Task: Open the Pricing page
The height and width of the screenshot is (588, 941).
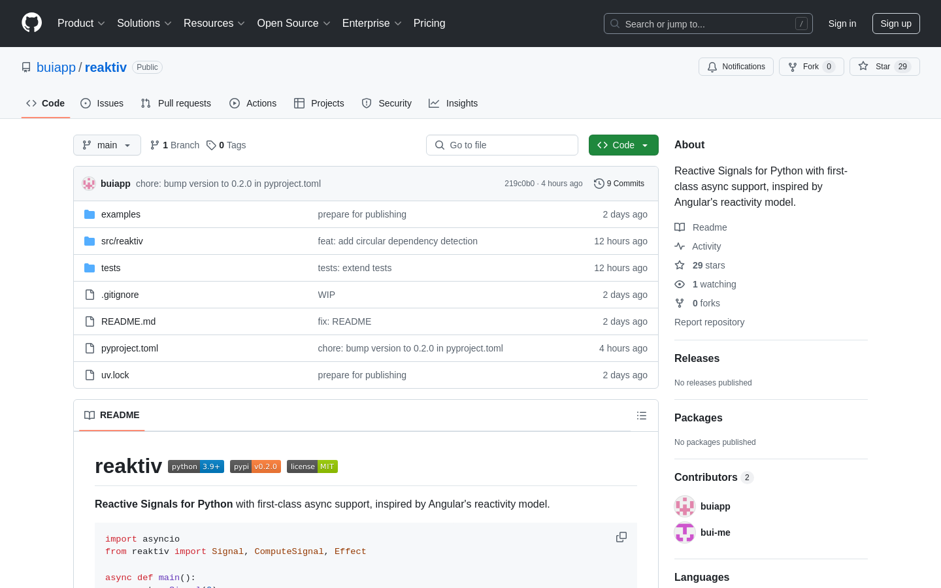Action: tap(429, 24)
